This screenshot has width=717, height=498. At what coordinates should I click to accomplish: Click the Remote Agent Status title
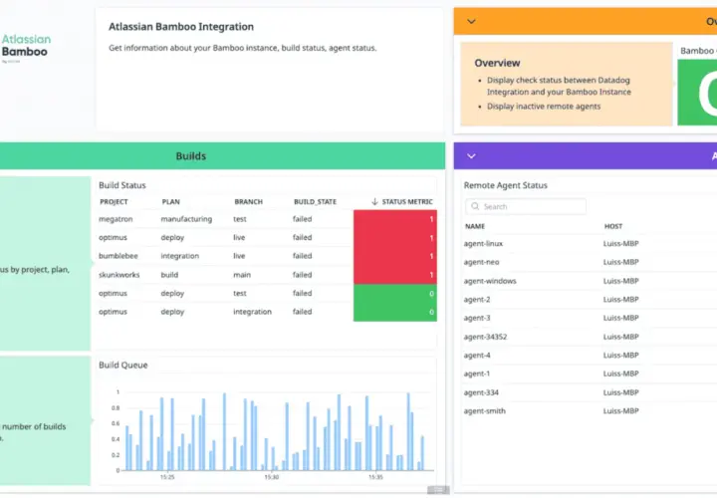coord(505,185)
